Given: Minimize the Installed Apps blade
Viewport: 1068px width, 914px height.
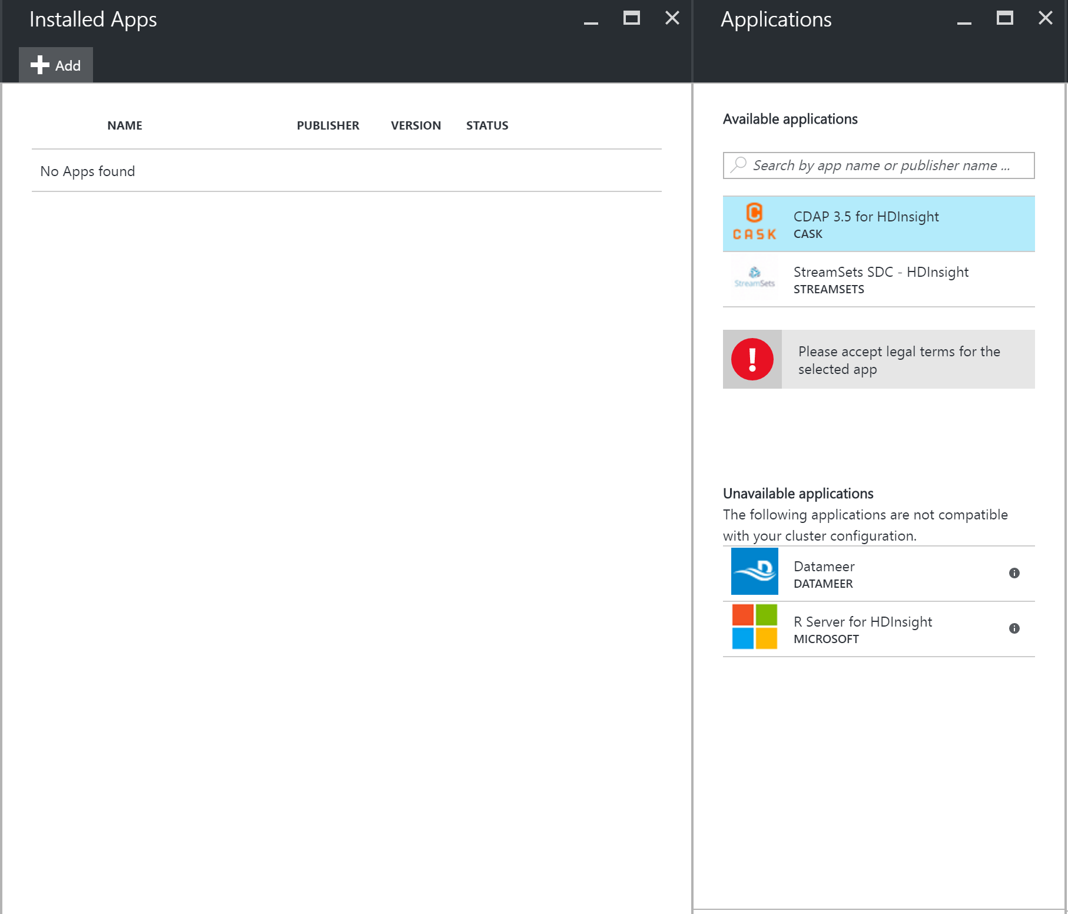Looking at the screenshot, I should (x=591, y=22).
